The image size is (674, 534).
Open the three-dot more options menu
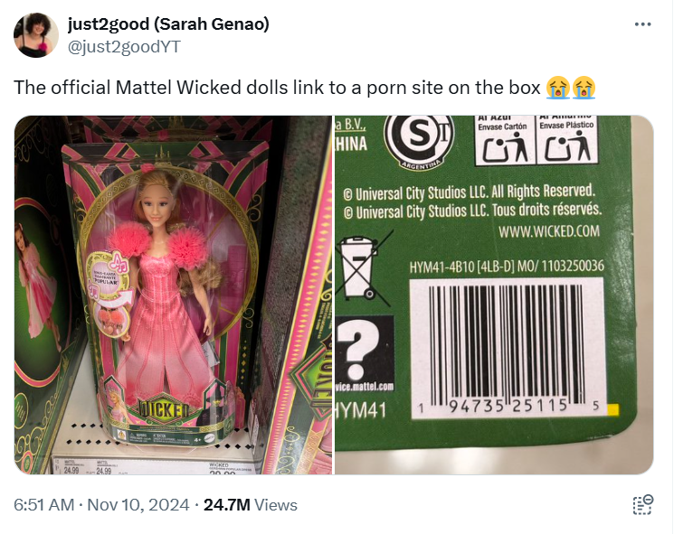(643, 24)
